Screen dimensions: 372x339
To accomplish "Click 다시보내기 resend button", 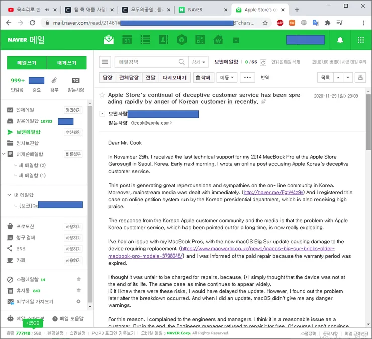I will click(x=174, y=77).
